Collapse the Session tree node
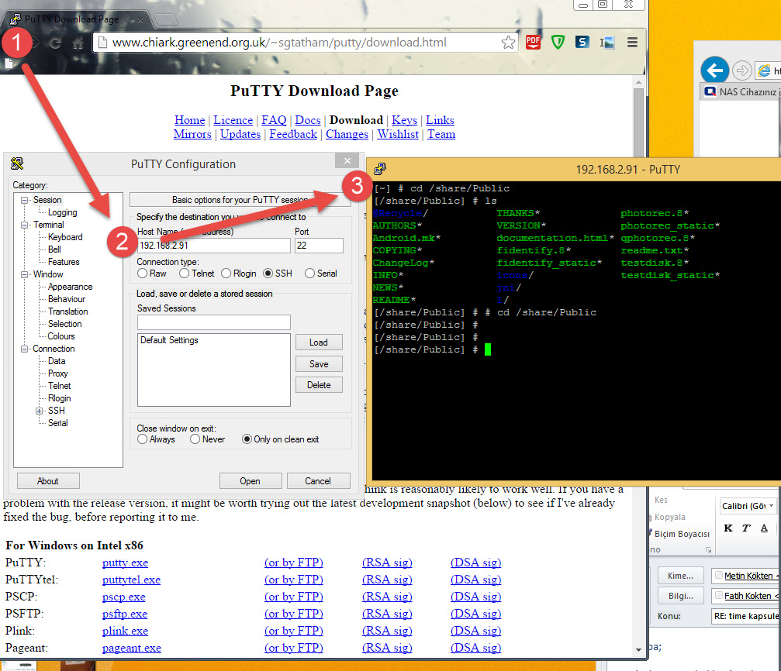Screen dimensions: 781x671 pos(24,200)
